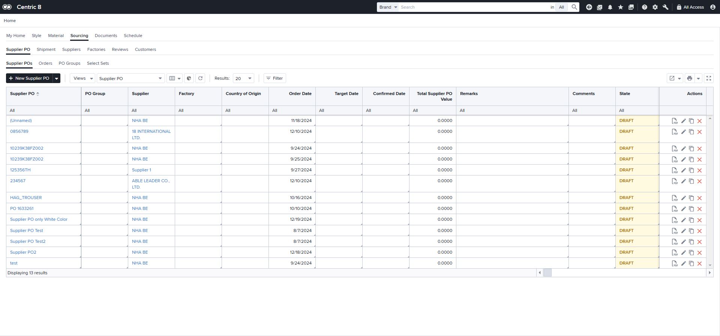Open the ABLE LEADER CO., LTD. supplier link
720x336 pixels.
point(151,184)
